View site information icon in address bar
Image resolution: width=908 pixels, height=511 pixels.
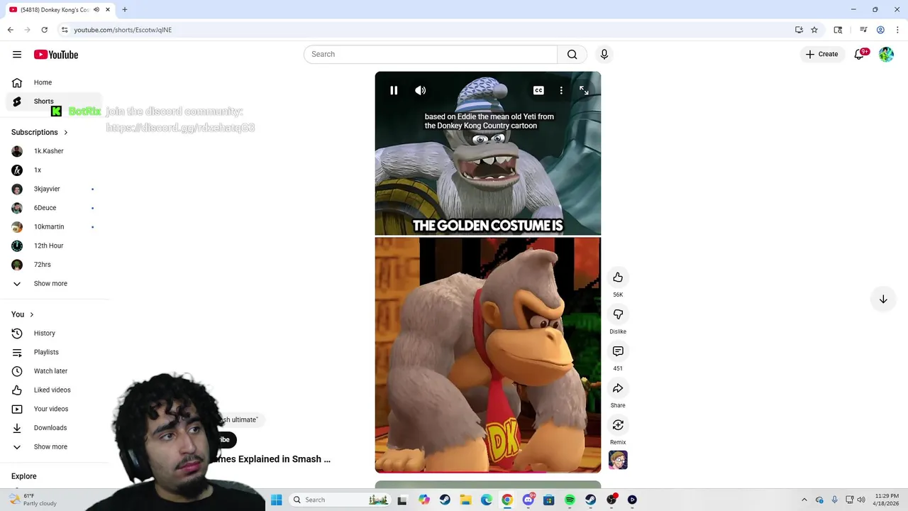(65, 30)
